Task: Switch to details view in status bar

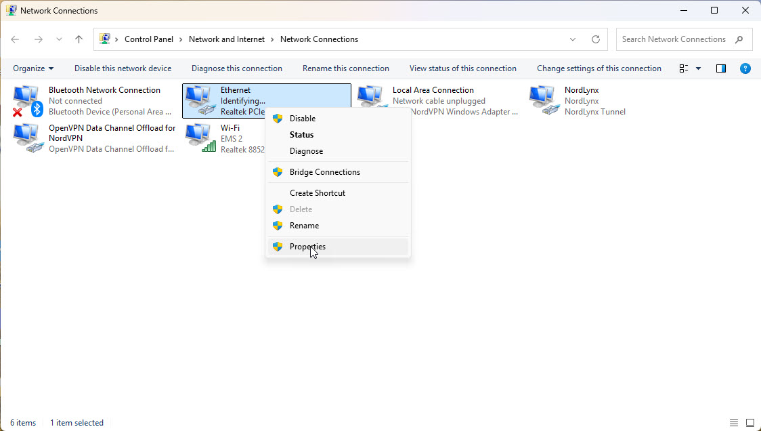Action: point(734,423)
